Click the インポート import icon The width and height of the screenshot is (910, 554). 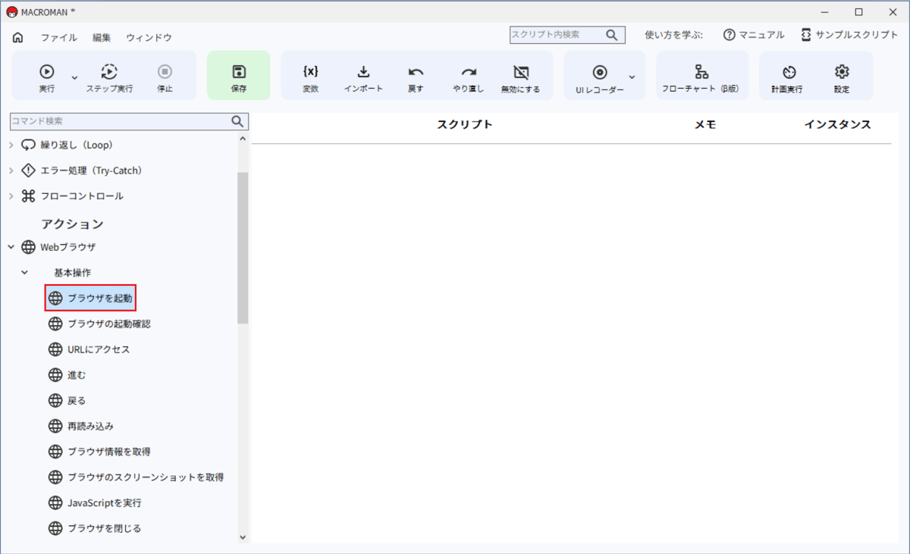[363, 72]
